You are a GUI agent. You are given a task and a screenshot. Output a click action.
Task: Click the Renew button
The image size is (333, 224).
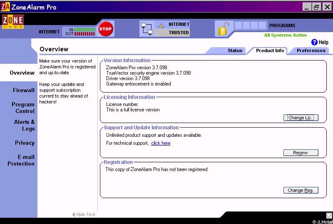pos(301,153)
